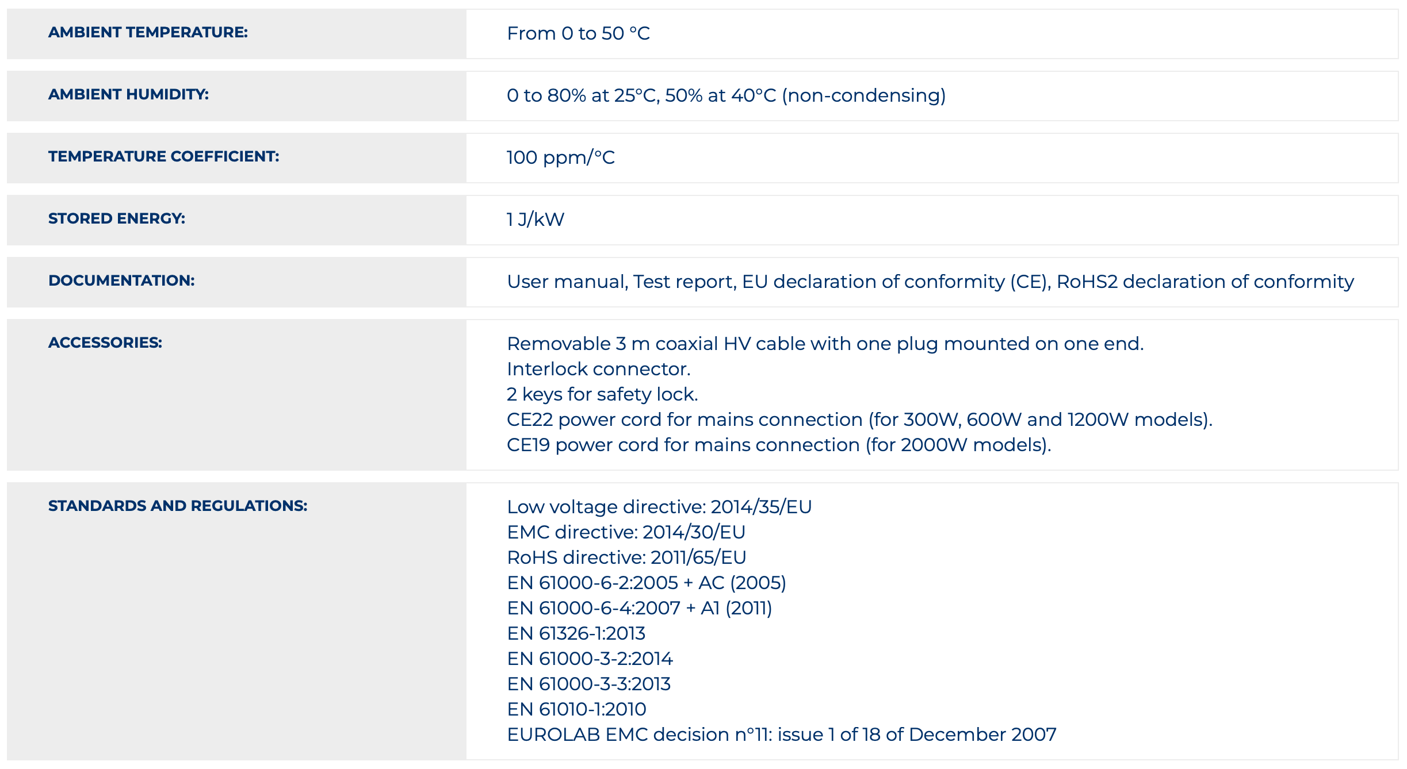Click the EUROLAB EMC decision n°11 line
The image size is (1407, 769).
(781, 735)
